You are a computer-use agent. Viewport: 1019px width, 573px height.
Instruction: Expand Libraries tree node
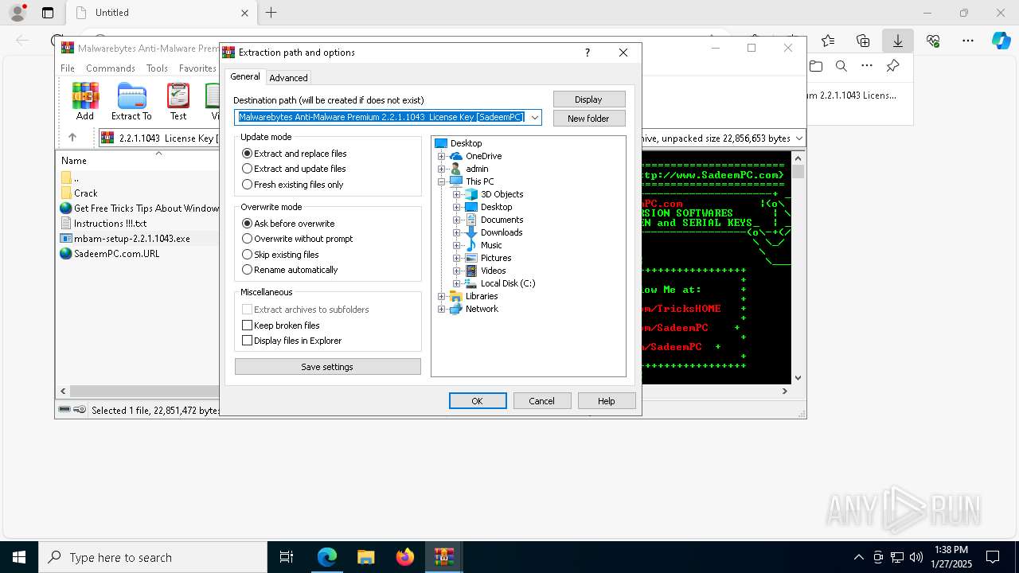(442, 296)
